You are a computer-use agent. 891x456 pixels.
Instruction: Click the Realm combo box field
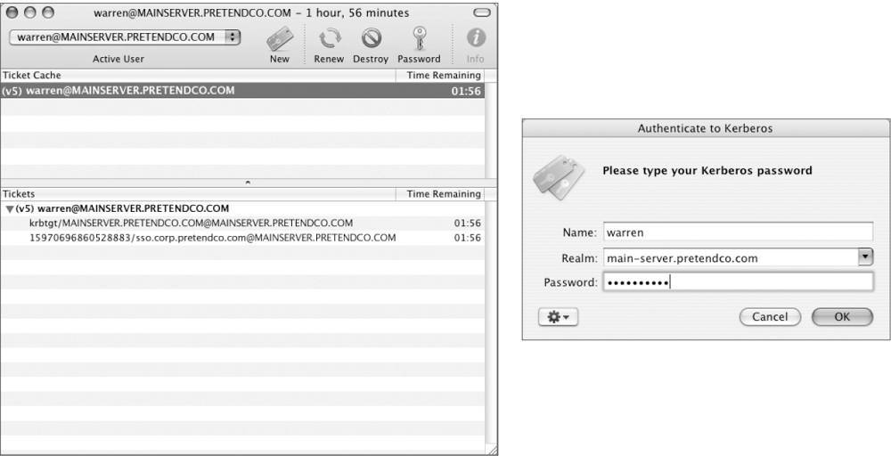[x=731, y=258]
